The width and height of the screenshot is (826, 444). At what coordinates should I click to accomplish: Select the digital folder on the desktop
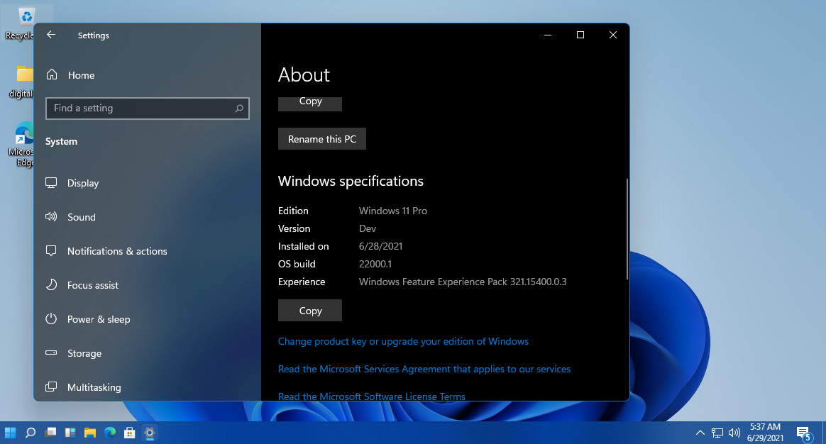21,82
